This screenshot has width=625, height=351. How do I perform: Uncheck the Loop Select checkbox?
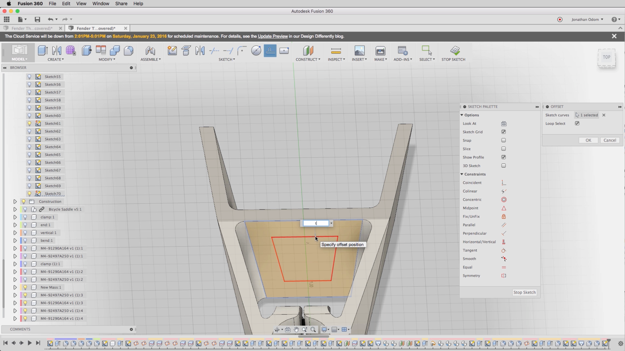tap(577, 123)
